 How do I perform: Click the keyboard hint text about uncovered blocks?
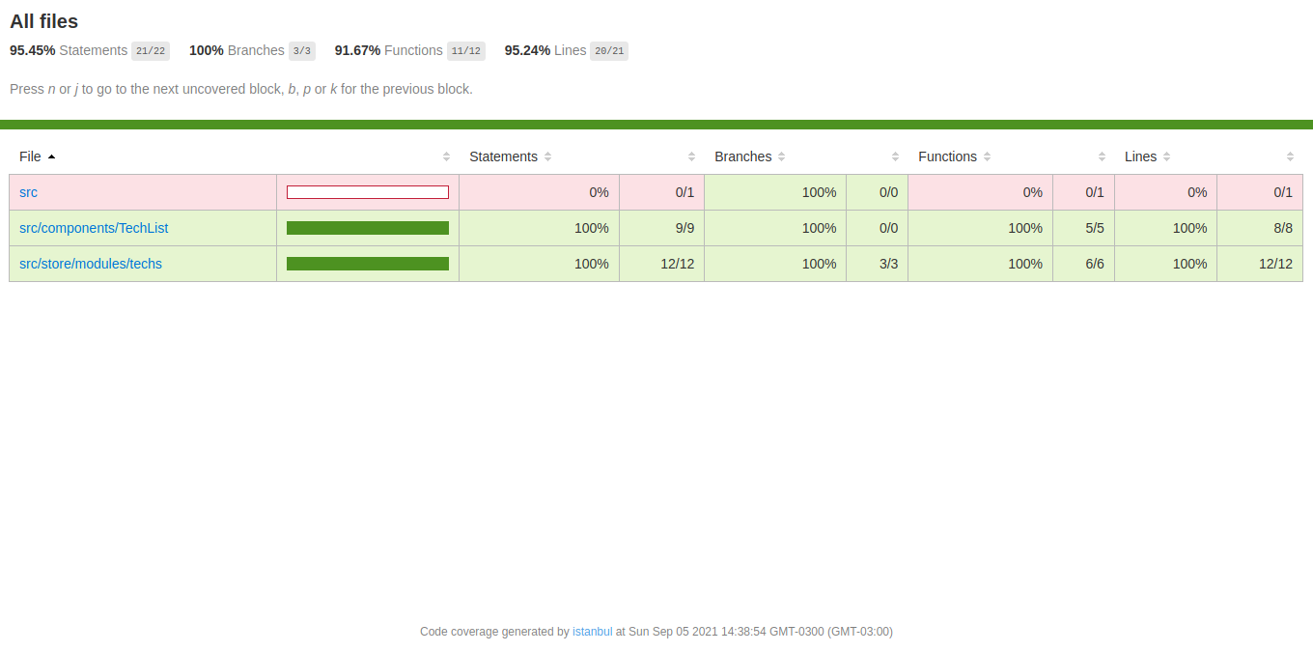[x=241, y=89]
